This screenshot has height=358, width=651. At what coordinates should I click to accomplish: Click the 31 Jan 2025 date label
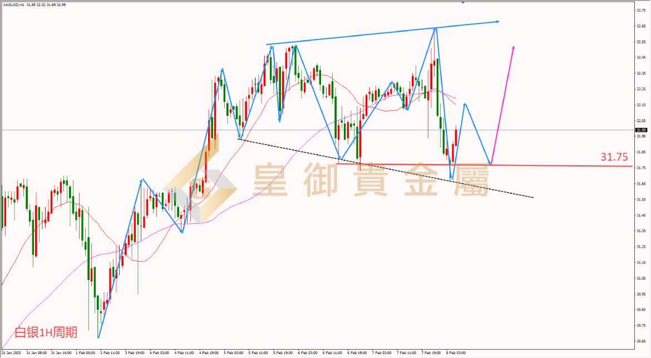pyautogui.click(x=11, y=352)
